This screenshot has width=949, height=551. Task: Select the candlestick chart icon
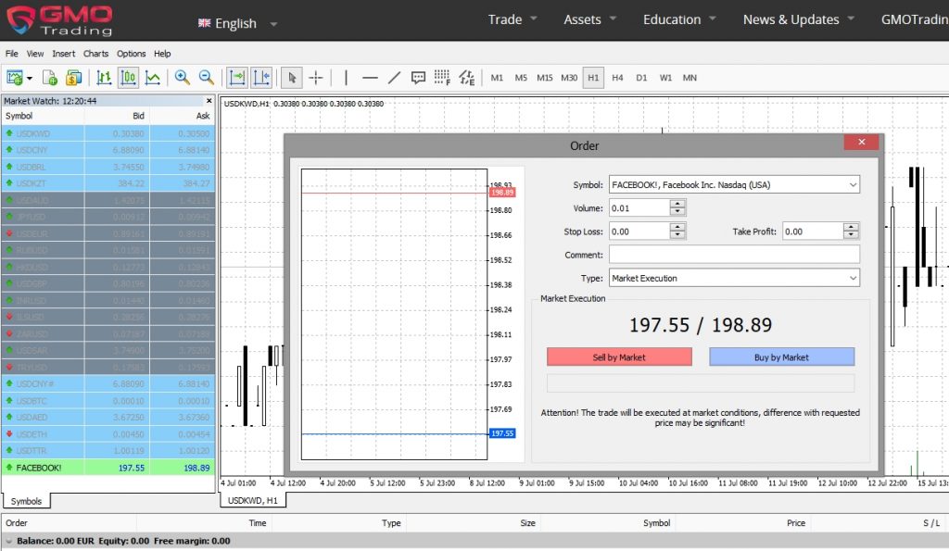[128, 78]
